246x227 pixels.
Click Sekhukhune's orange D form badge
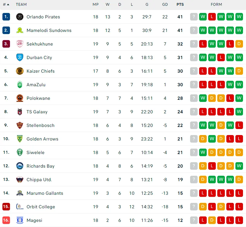pyautogui.click(x=239, y=44)
